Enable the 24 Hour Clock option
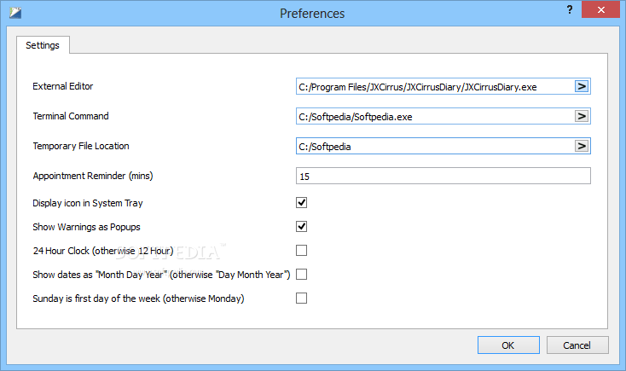 pyautogui.click(x=301, y=251)
